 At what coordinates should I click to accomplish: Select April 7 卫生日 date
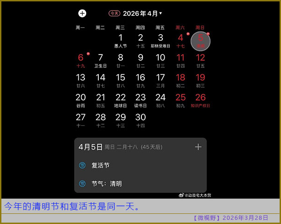click(x=101, y=61)
